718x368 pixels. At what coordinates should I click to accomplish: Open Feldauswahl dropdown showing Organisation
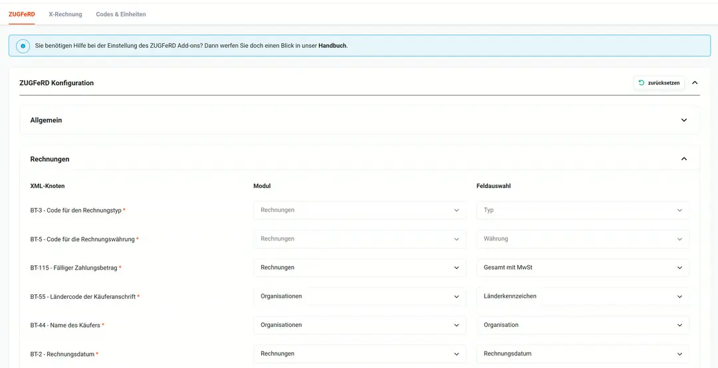click(x=583, y=325)
